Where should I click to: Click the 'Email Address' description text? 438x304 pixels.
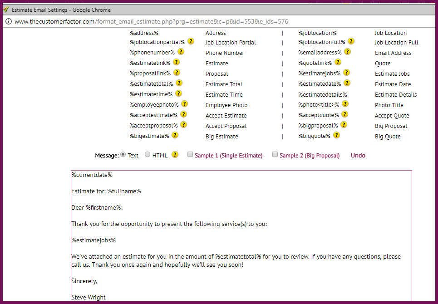[393, 53]
